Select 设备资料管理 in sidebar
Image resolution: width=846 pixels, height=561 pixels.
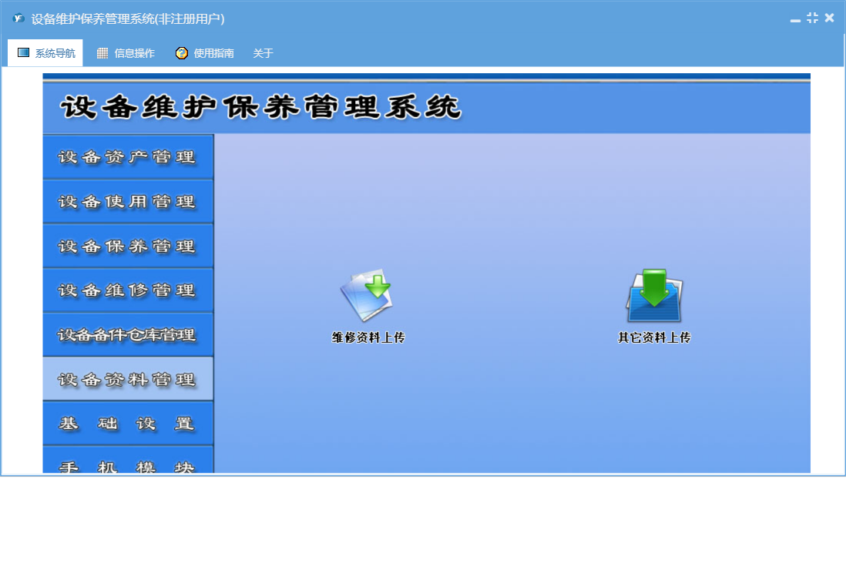(x=129, y=378)
